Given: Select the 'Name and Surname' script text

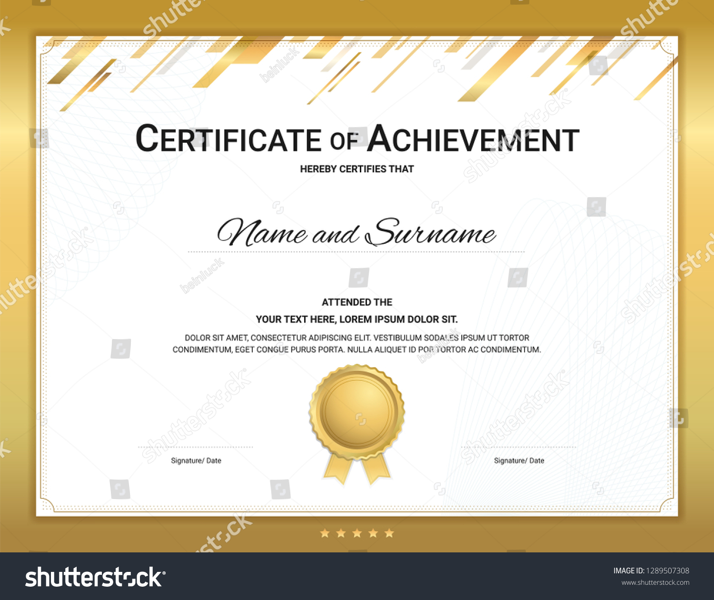Looking at the screenshot, I should (x=356, y=232).
